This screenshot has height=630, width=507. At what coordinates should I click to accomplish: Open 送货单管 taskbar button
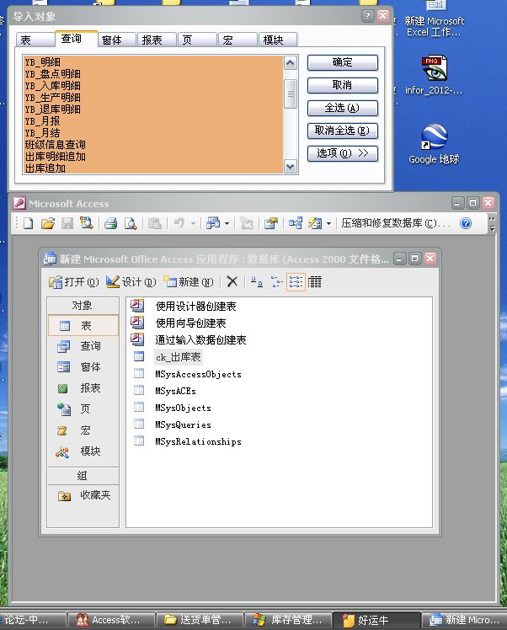click(x=200, y=621)
